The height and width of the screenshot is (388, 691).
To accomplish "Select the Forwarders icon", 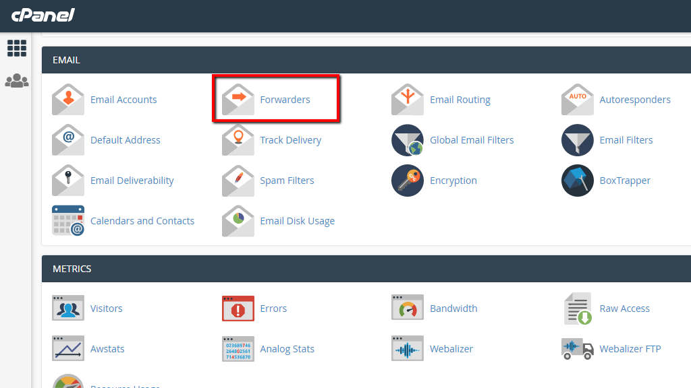I will click(x=238, y=99).
